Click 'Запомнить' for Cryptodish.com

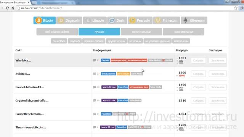218,100
